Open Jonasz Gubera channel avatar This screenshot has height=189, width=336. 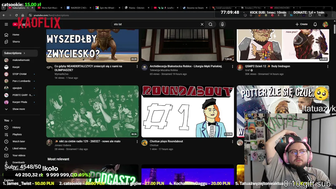pos(49,143)
